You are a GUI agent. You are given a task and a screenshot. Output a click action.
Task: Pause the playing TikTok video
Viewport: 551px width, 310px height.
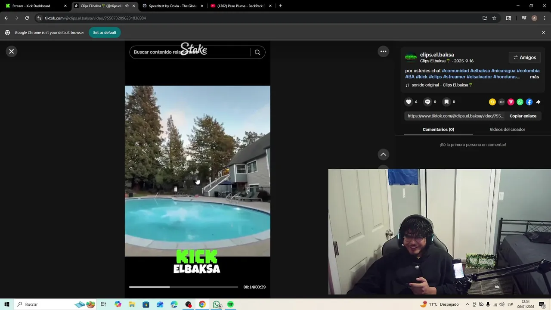(198, 171)
